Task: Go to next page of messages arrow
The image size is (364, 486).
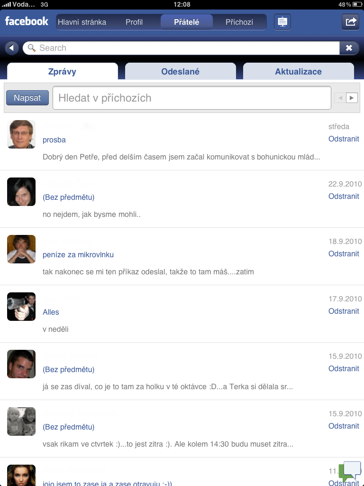Action: 352,98
